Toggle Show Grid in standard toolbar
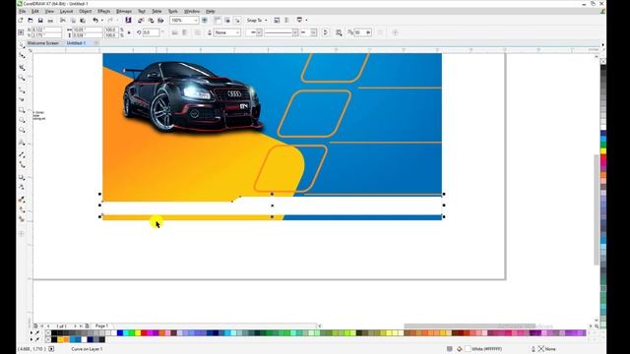 tap(227, 20)
